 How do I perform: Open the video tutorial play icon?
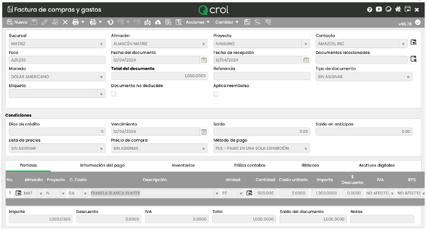pos(379,9)
